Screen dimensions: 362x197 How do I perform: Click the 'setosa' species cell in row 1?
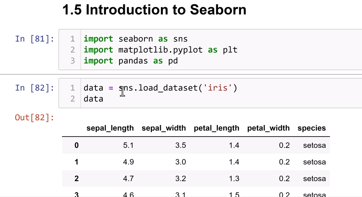pos(314,162)
